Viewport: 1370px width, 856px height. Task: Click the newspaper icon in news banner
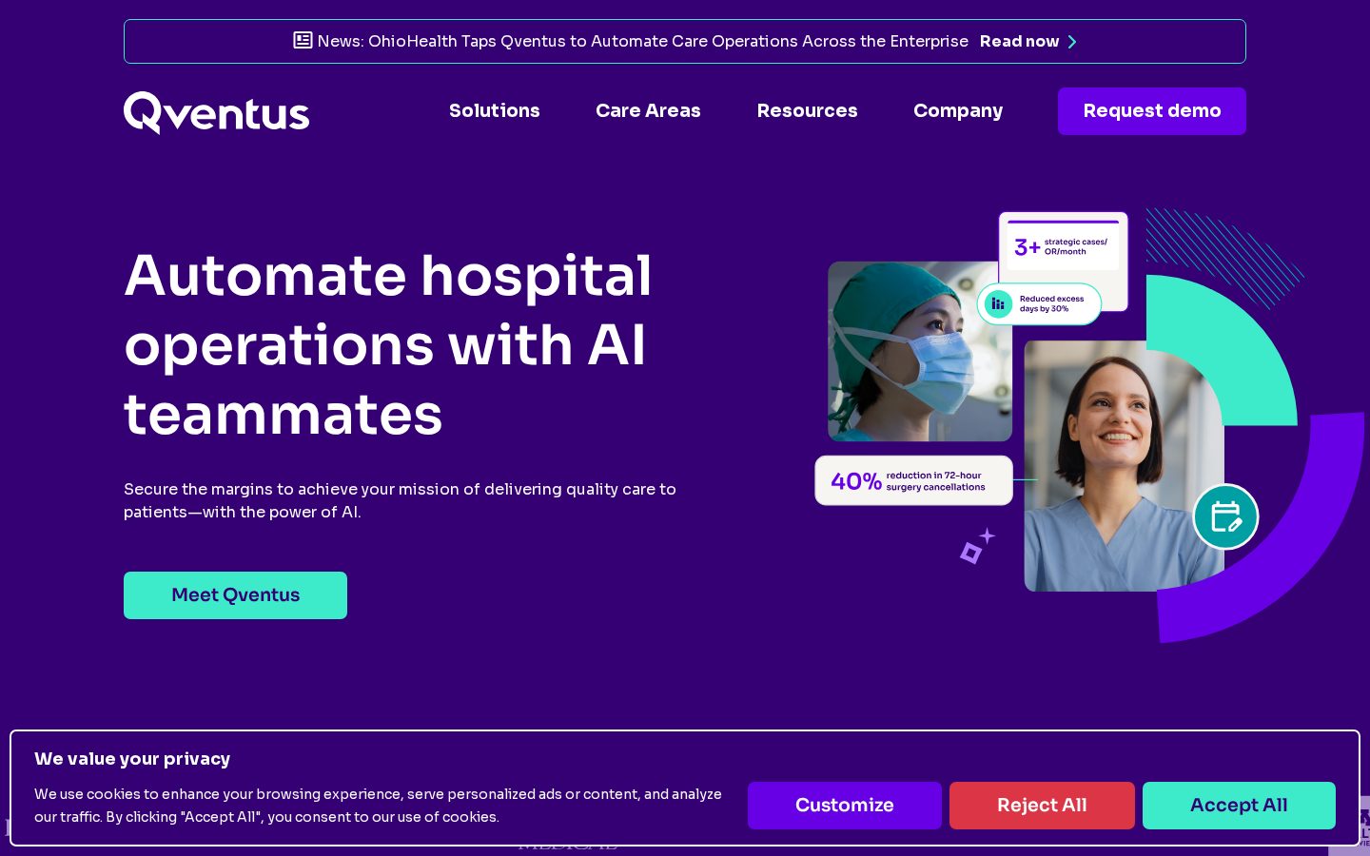(303, 40)
